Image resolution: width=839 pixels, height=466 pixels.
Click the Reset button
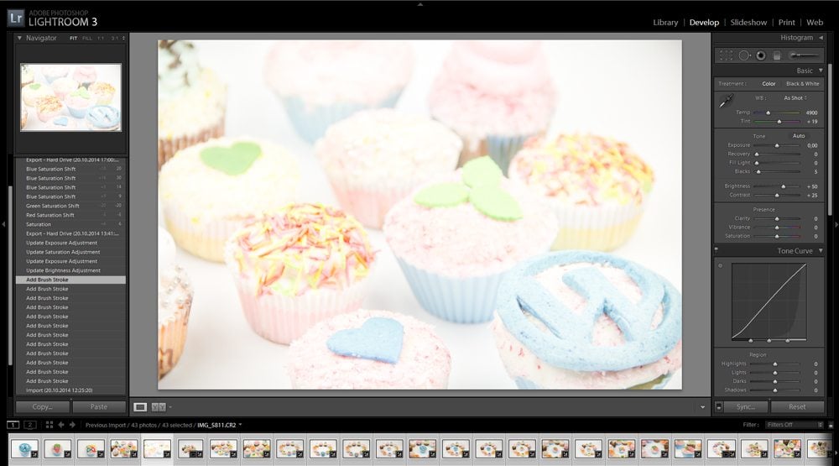pyautogui.click(x=797, y=407)
